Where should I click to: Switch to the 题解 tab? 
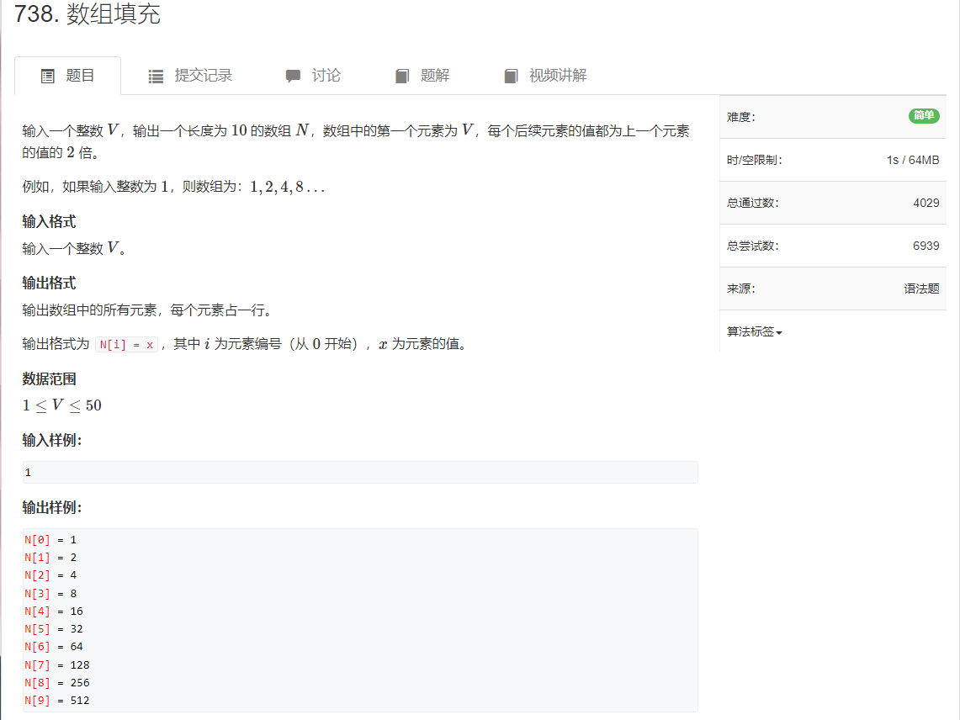[422, 76]
